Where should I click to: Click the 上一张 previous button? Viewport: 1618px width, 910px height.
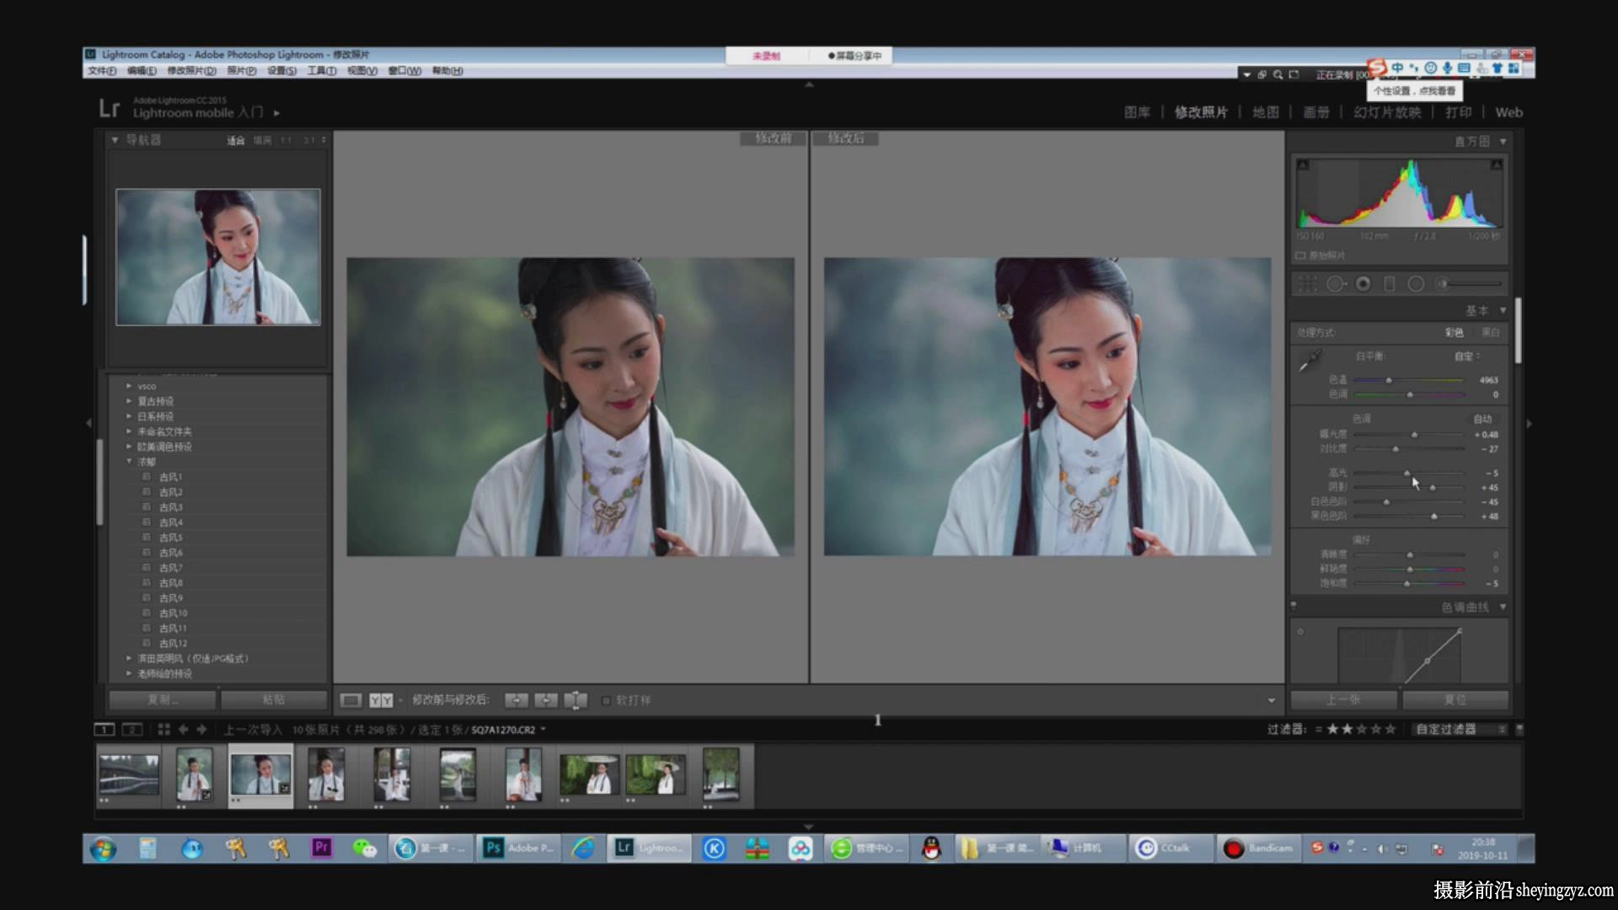click(1343, 700)
